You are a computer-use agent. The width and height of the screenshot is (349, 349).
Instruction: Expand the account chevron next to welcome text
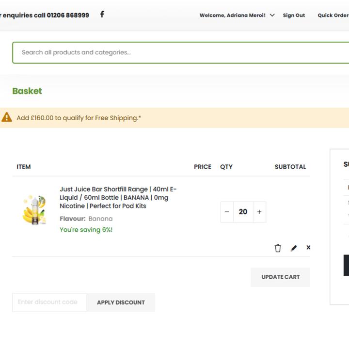click(x=272, y=15)
